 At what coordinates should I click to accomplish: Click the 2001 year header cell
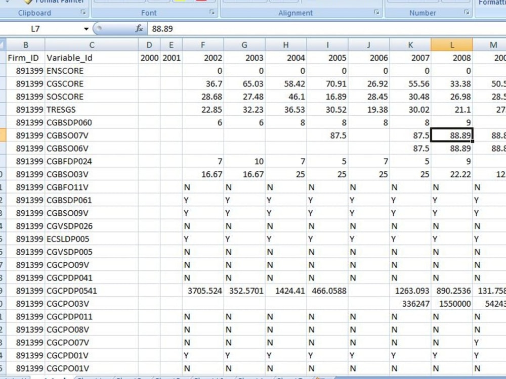point(171,58)
